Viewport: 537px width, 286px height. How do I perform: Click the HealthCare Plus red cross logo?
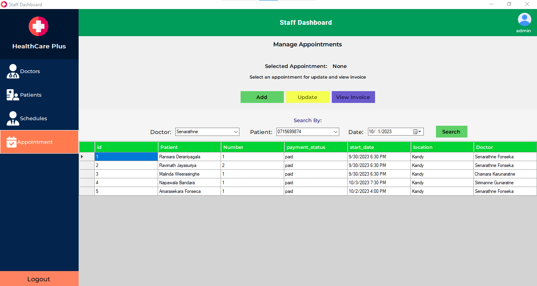(x=39, y=26)
